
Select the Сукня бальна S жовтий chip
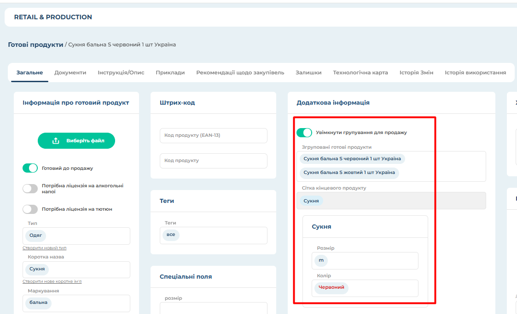[x=349, y=173]
